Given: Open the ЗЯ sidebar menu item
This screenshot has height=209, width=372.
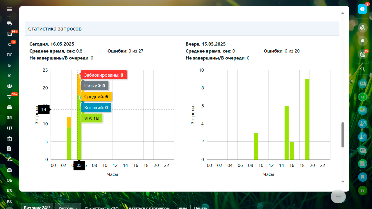Looking at the screenshot, I should coord(10,118).
